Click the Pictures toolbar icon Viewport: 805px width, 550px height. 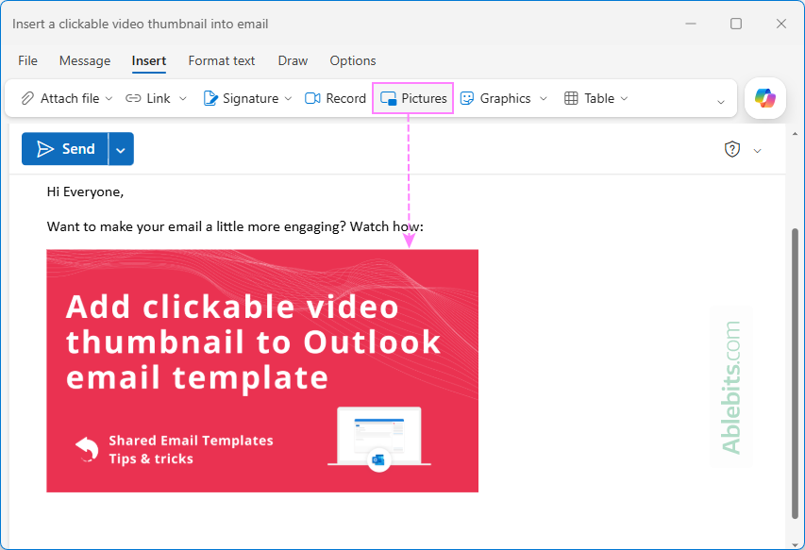388,98
